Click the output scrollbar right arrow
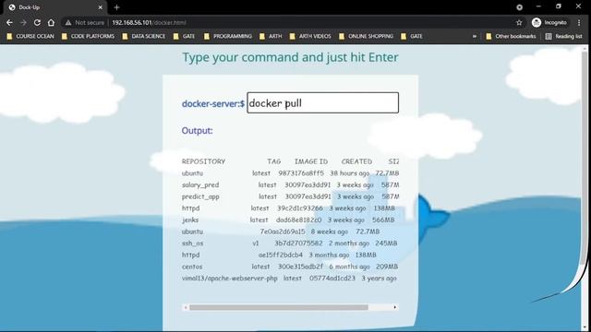This screenshot has height=332, width=591. pos(395,307)
